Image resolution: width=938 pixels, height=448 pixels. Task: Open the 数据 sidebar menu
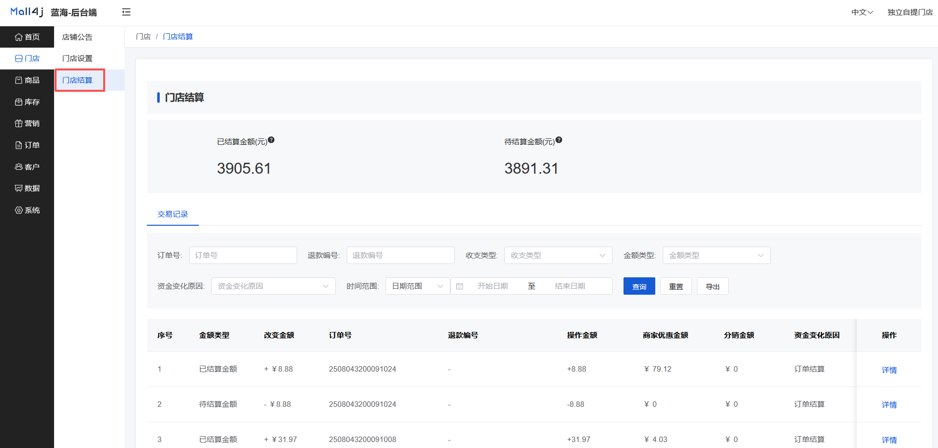point(27,188)
